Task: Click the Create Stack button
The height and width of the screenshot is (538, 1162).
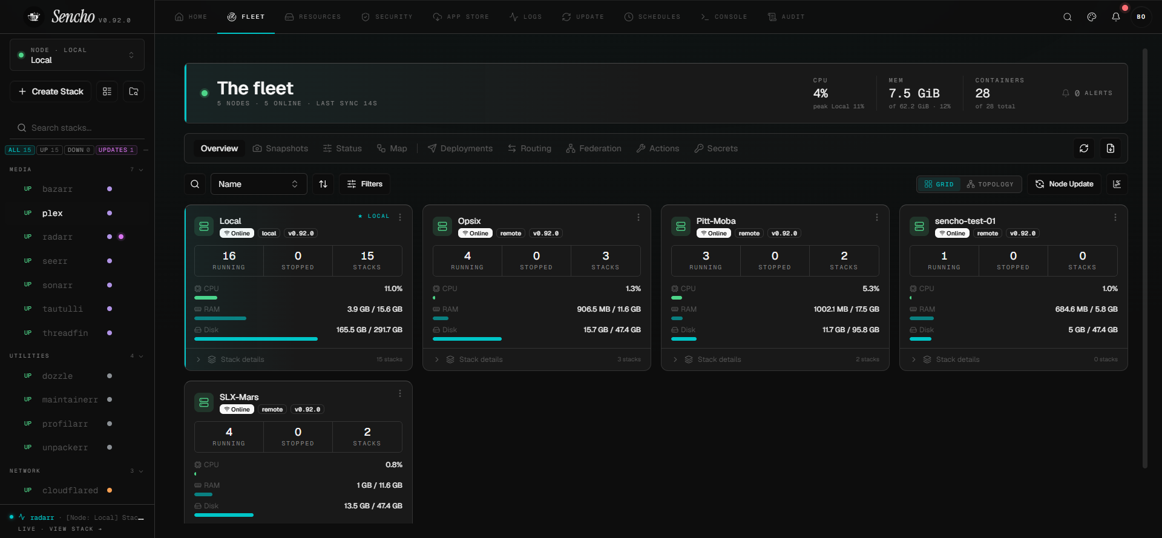Action: (x=51, y=91)
